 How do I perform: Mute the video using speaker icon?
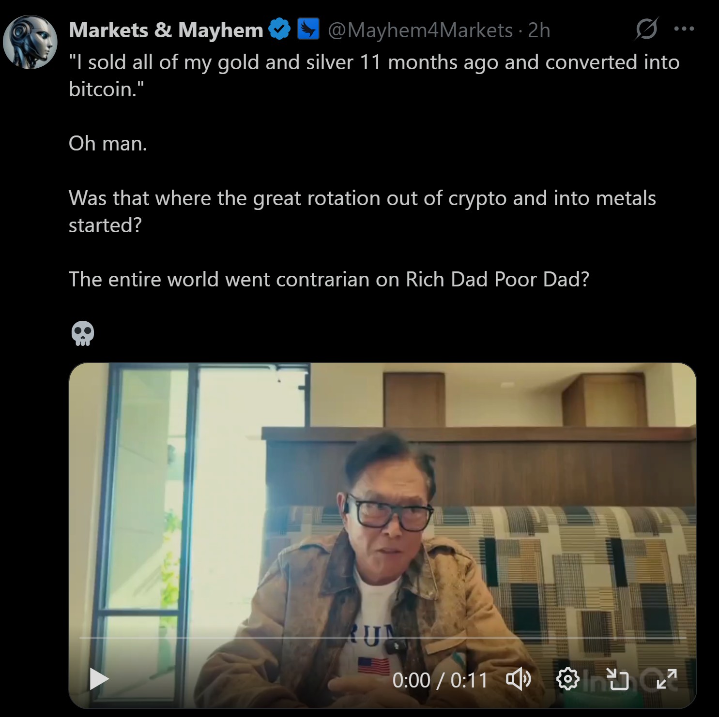click(519, 679)
